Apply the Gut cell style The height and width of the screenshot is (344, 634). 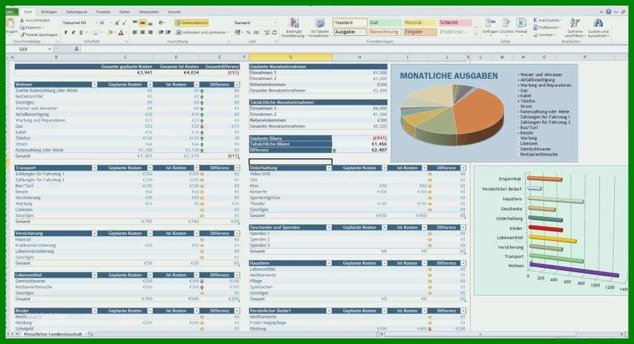(x=385, y=23)
